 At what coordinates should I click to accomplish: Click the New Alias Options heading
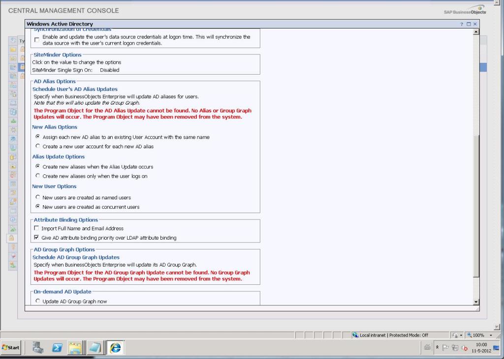click(x=55, y=127)
